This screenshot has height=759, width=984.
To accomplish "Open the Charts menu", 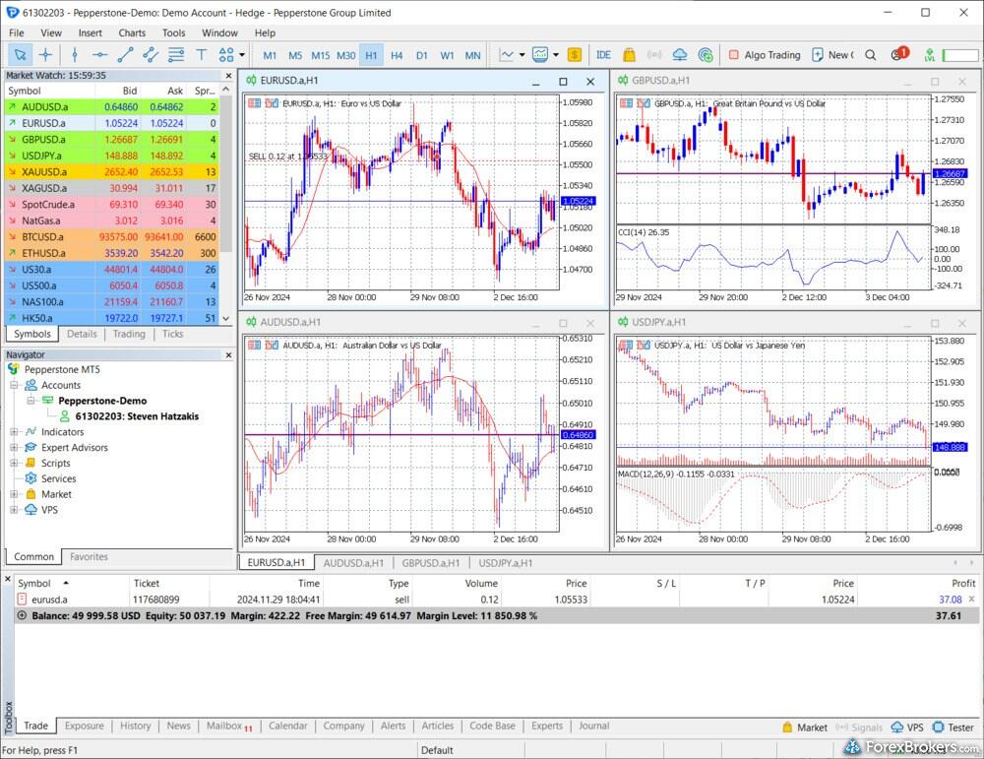I will tap(132, 32).
